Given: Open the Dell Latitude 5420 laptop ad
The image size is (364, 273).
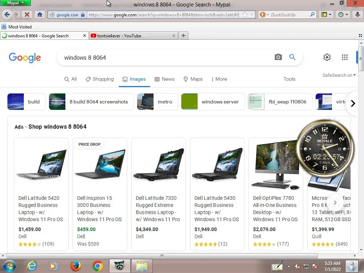Looking at the screenshot, I should (x=41, y=194).
